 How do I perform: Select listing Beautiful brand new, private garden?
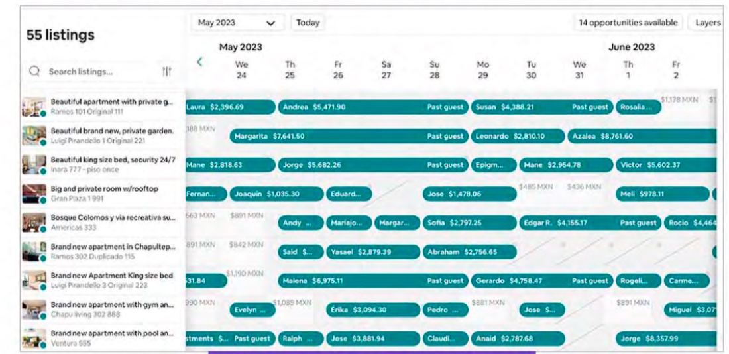click(x=112, y=131)
